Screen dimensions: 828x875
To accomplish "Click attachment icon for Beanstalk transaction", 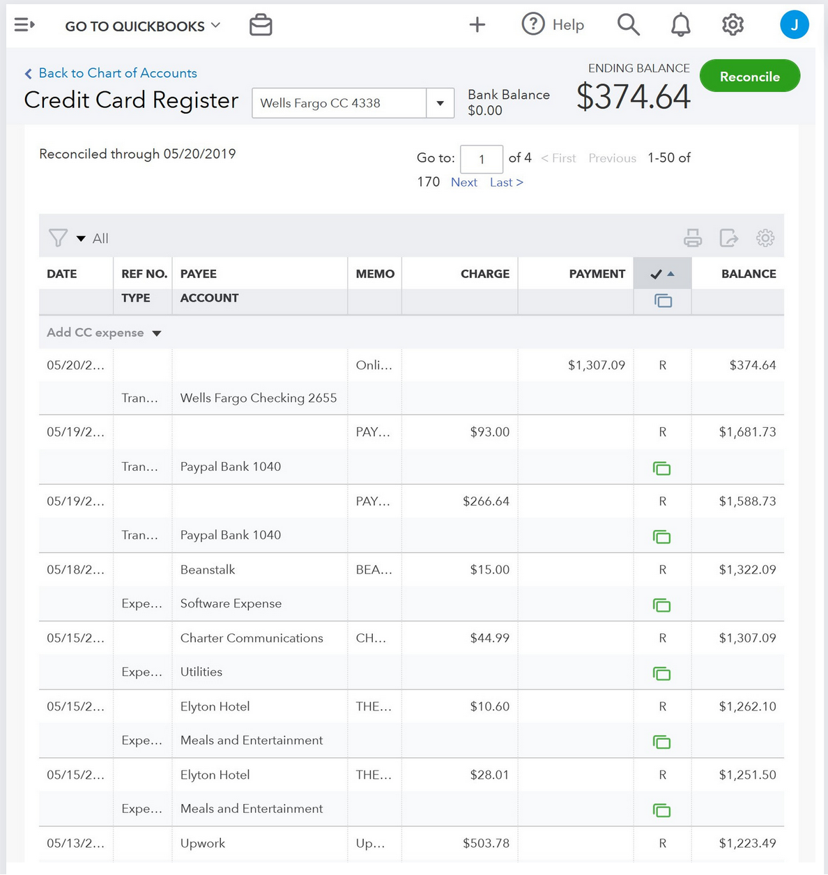I will point(661,605).
